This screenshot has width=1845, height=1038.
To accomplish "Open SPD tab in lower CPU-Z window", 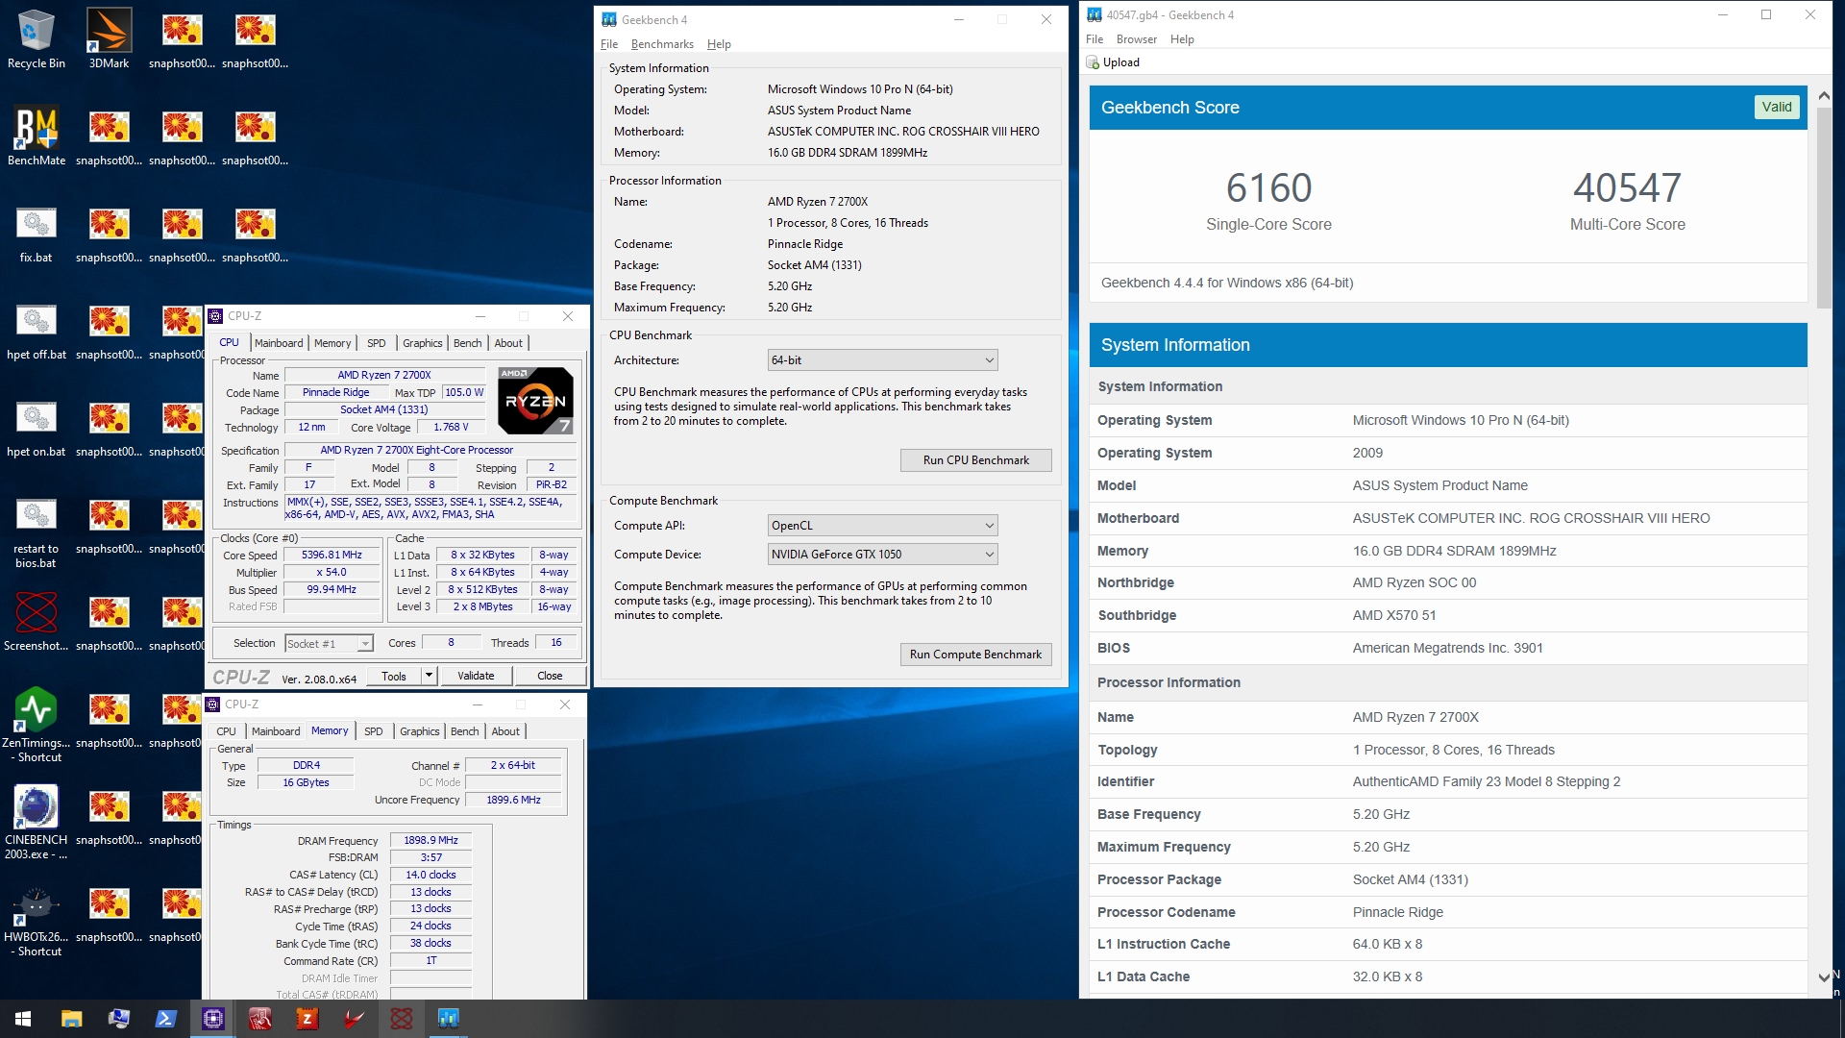I will 374,731.
